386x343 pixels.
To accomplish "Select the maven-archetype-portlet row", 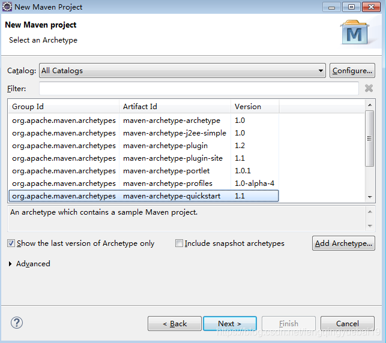I will pos(143,171).
